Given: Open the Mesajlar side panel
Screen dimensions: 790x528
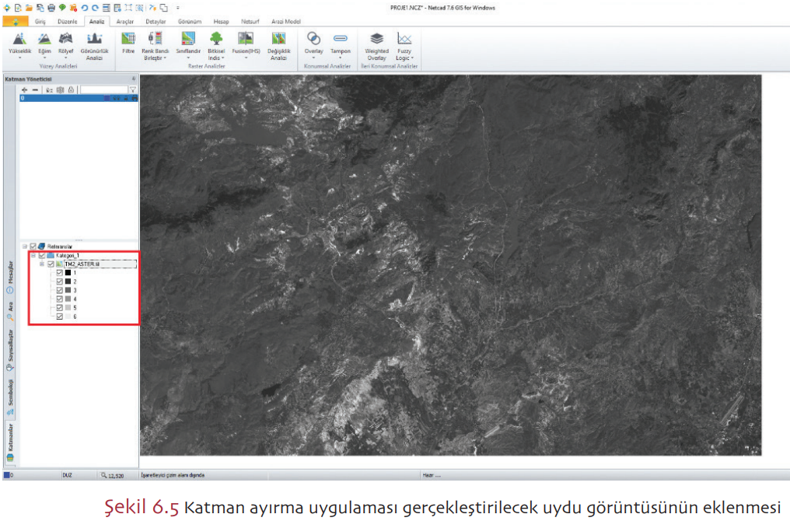Looking at the screenshot, I should 10,273.
